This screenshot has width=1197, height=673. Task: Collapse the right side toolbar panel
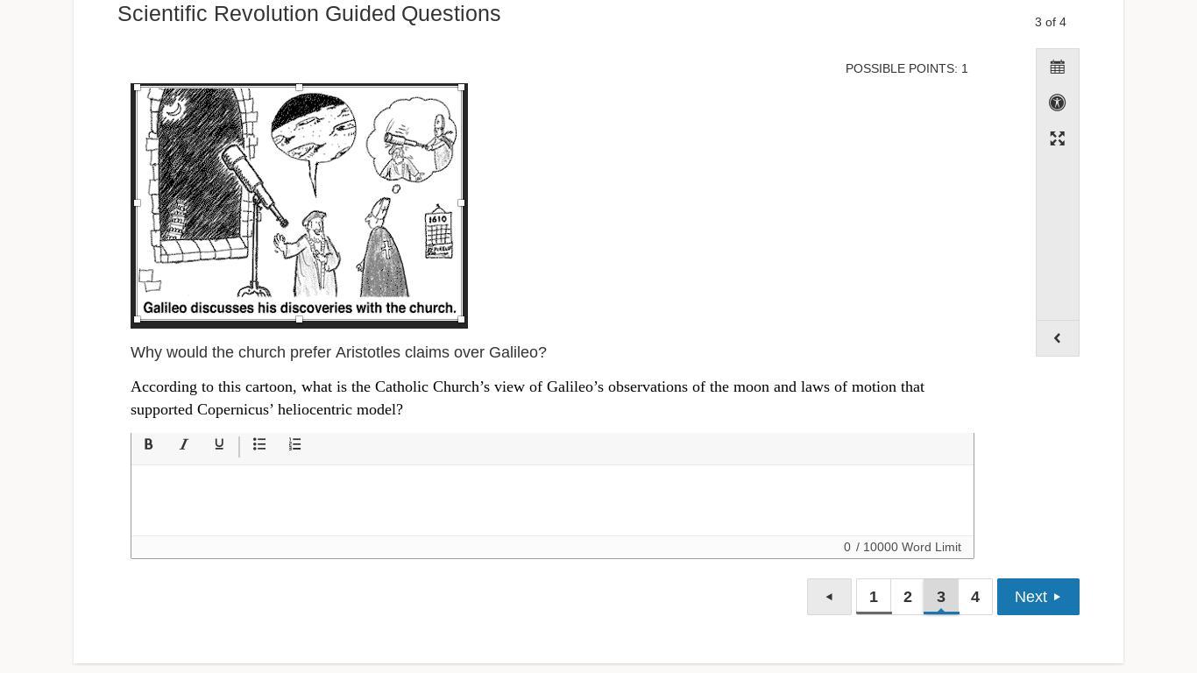[1058, 338]
